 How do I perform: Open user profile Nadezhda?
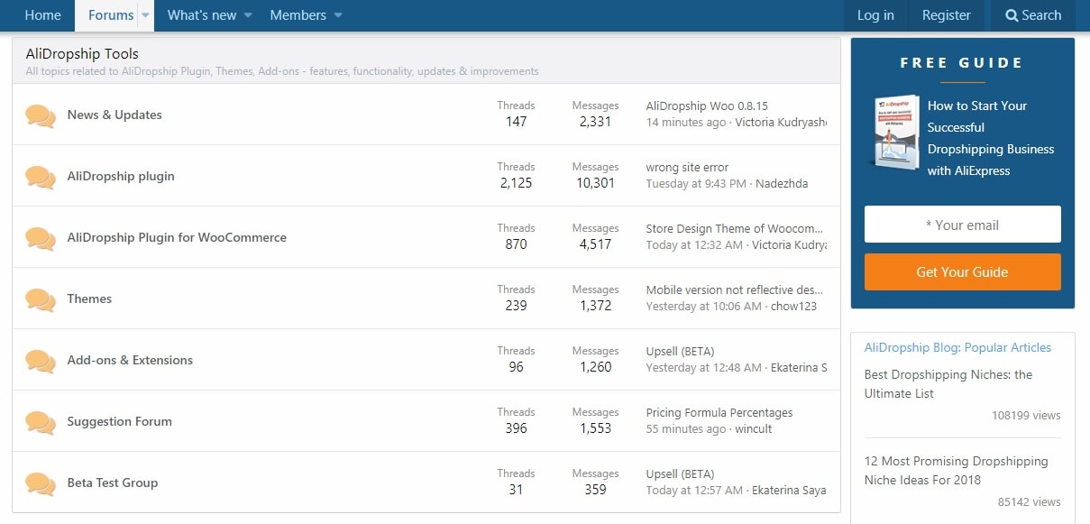pyautogui.click(x=782, y=184)
